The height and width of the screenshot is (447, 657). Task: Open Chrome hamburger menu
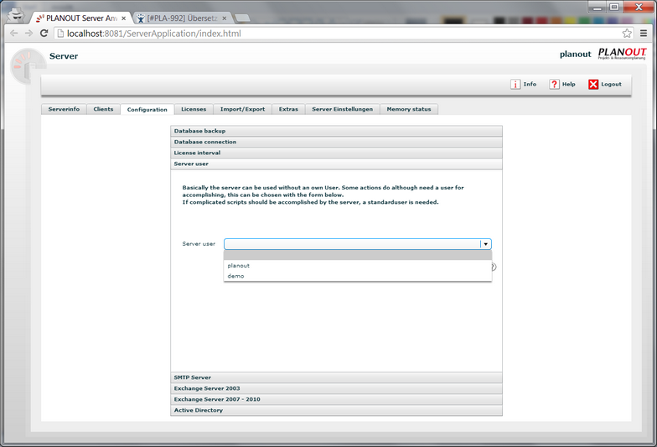click(644, 34)
